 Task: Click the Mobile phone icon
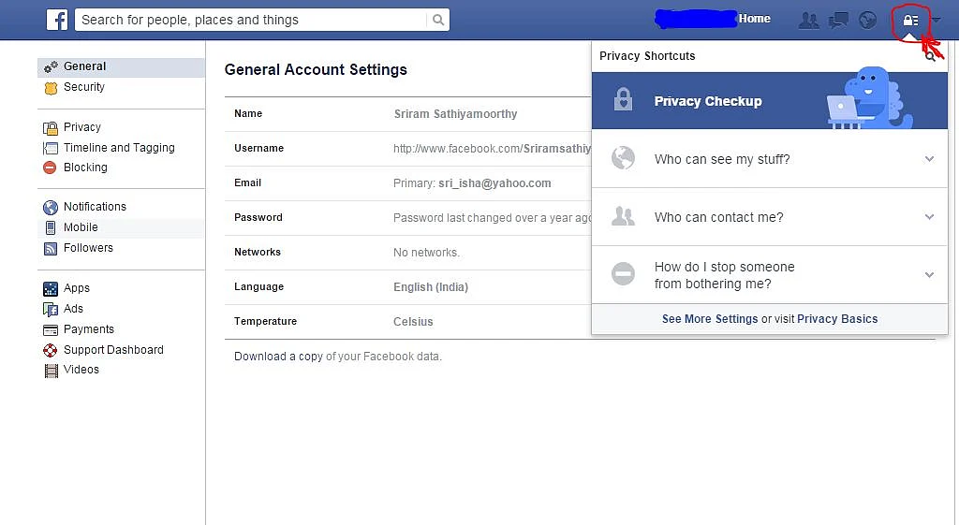pos(51,228)
